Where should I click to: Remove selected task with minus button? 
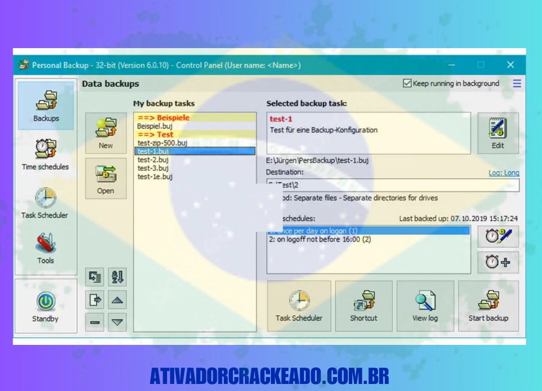pyautogui.click(x=95, y=322)
